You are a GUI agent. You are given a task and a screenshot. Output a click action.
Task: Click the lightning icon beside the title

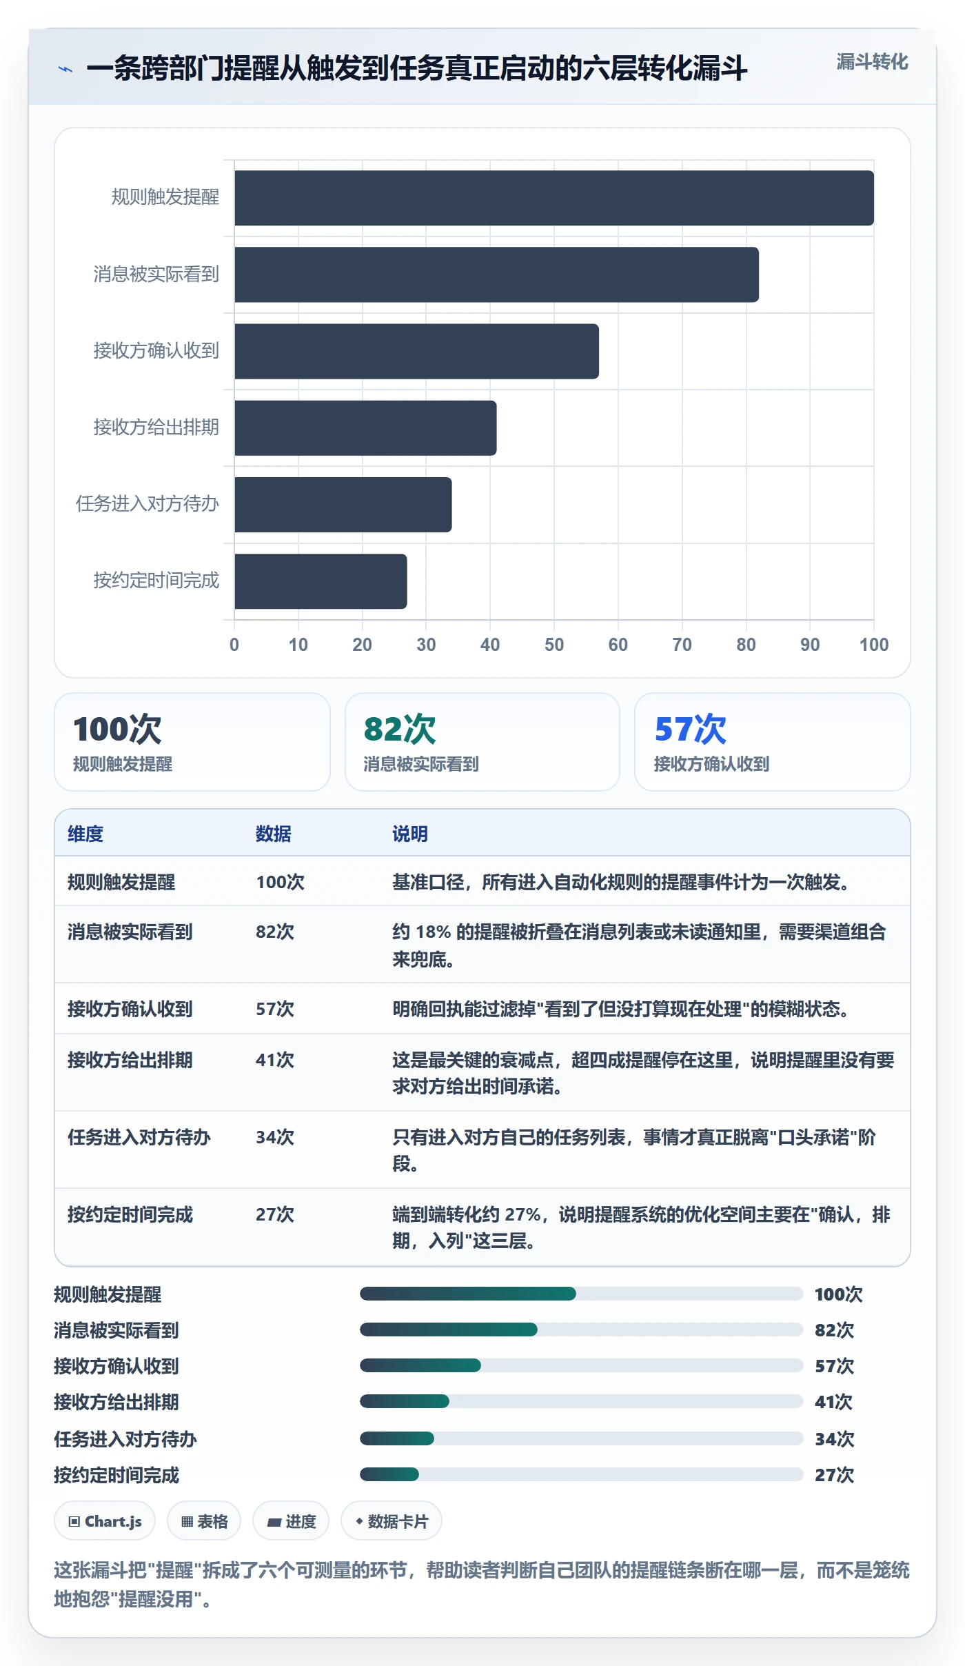click(x=65, y=69)
